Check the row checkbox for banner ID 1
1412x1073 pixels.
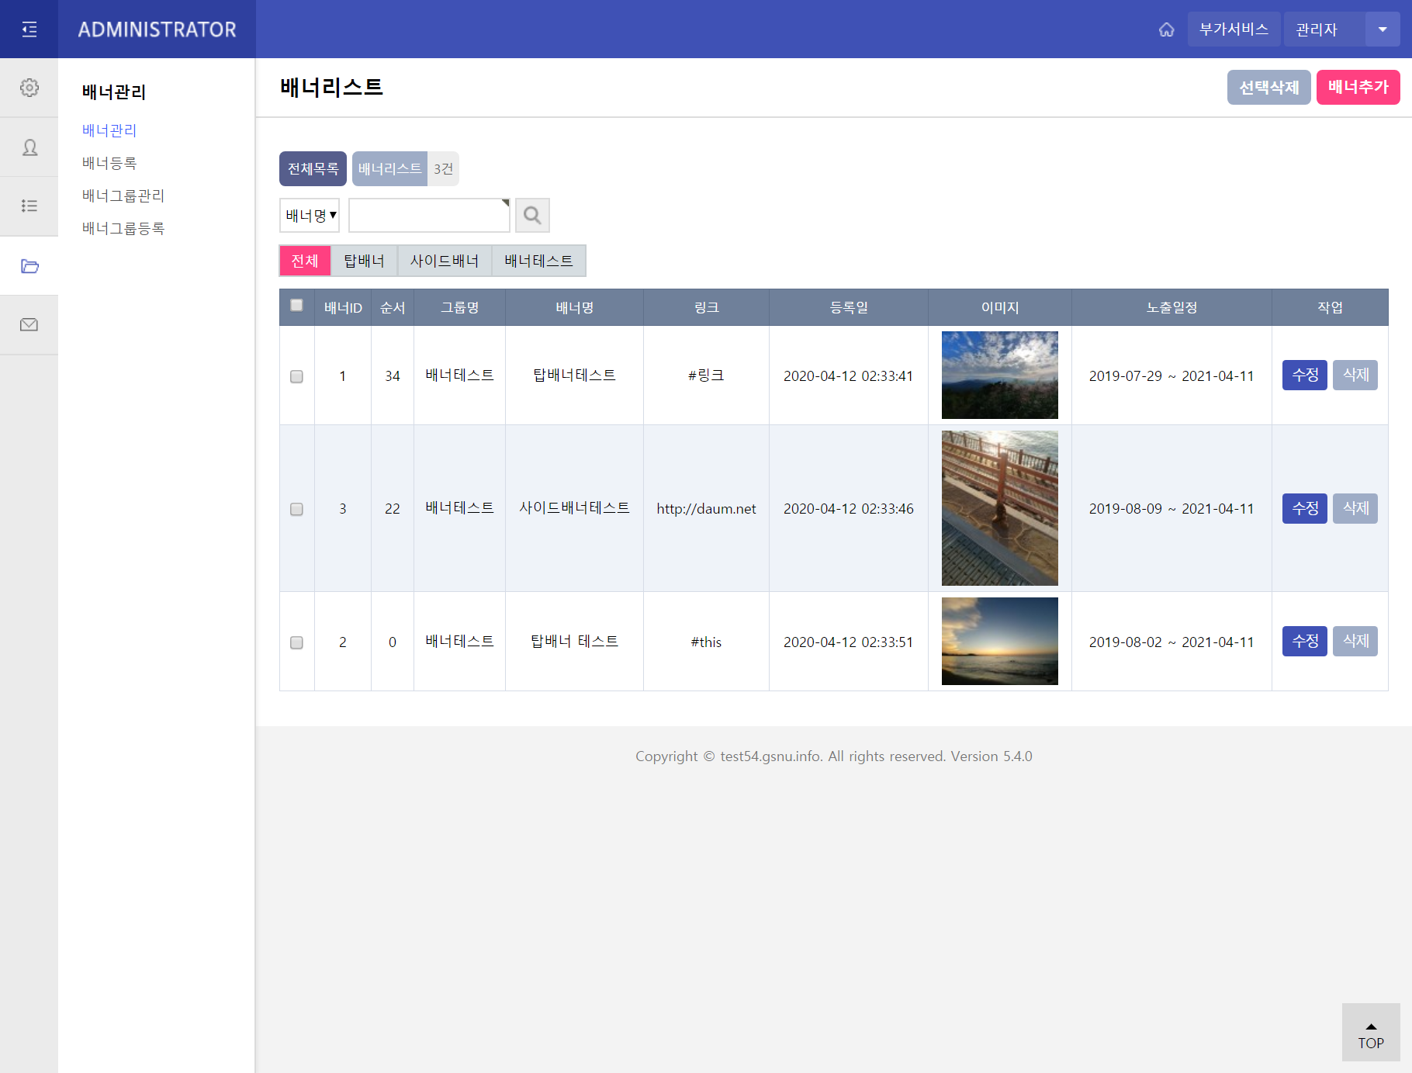[296, 376]
